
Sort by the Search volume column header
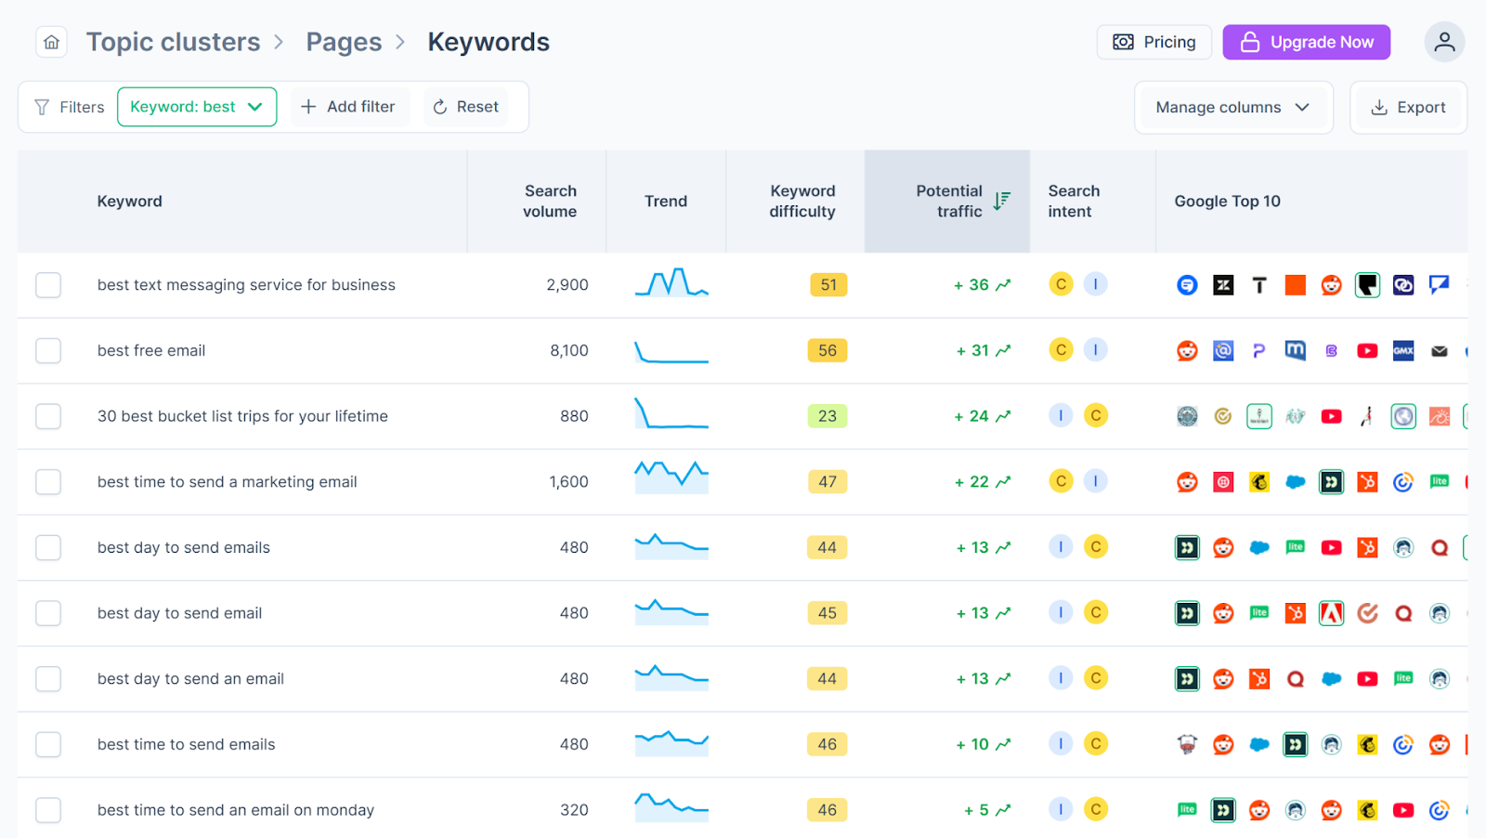pyautogui.click(x=550, y=201)
